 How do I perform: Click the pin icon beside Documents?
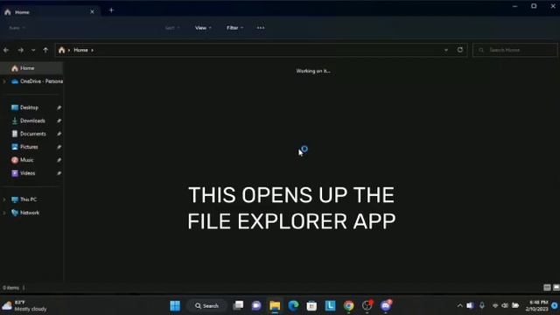click(59, 134)
